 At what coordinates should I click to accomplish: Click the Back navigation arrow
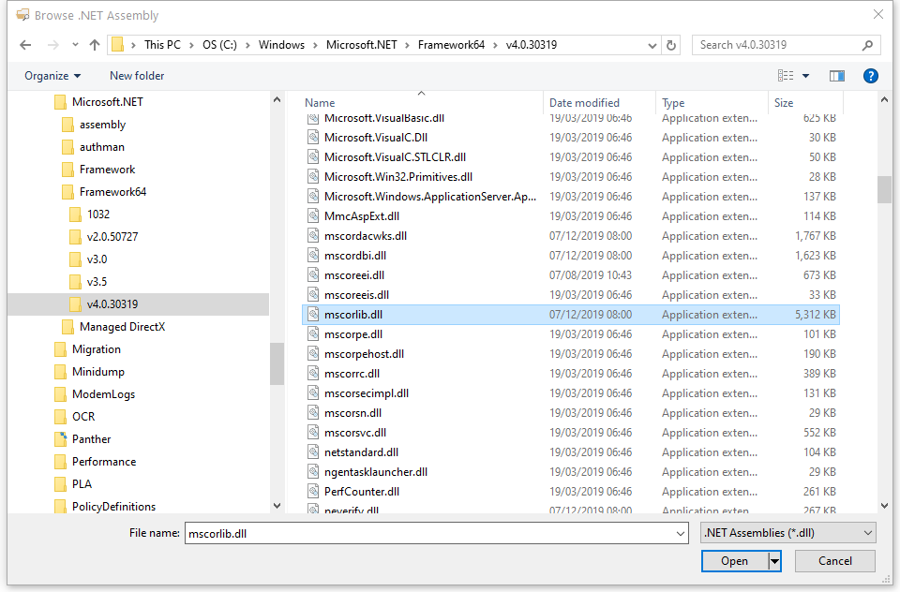point(25,45)
